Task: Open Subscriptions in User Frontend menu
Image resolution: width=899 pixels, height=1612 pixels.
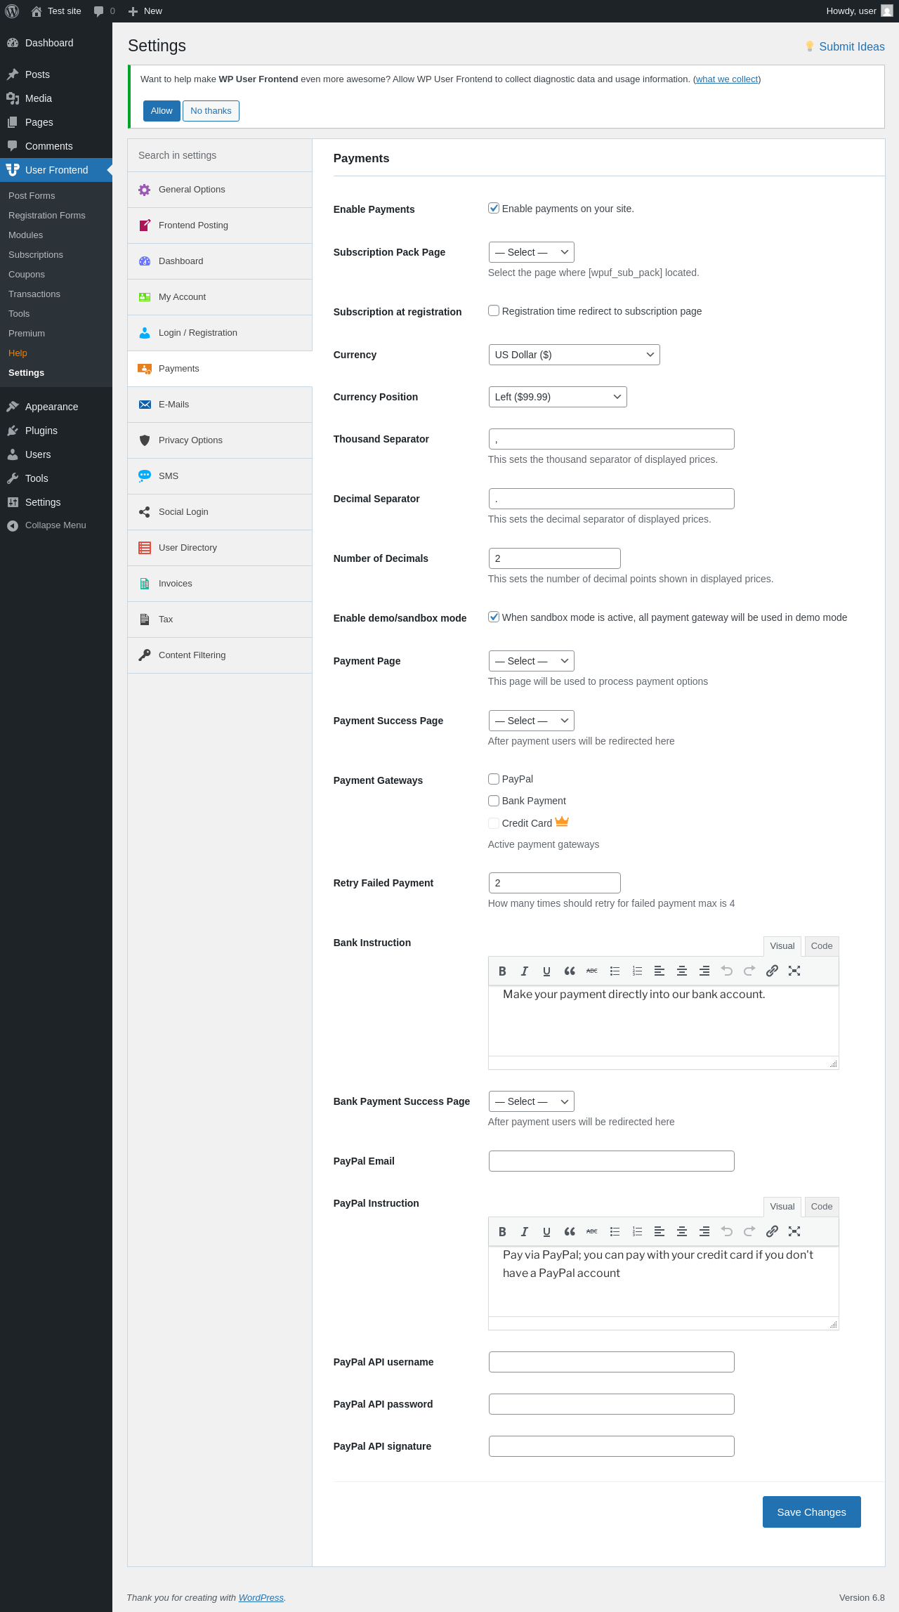Action: point(36,255)
